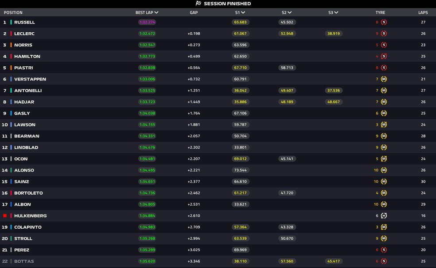Click Bottas's S3 time 45.417
The height and width of the screenshot is (268, 436).
coord(333,261)
